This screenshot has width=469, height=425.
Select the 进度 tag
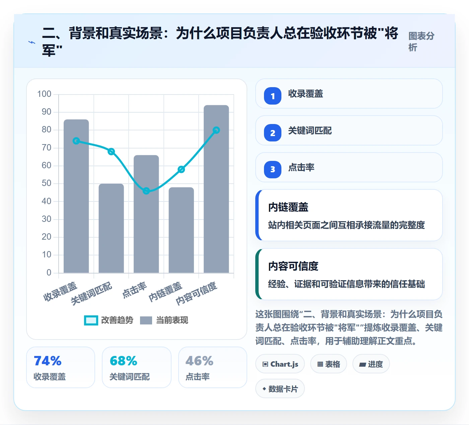[x=371, y=364]
